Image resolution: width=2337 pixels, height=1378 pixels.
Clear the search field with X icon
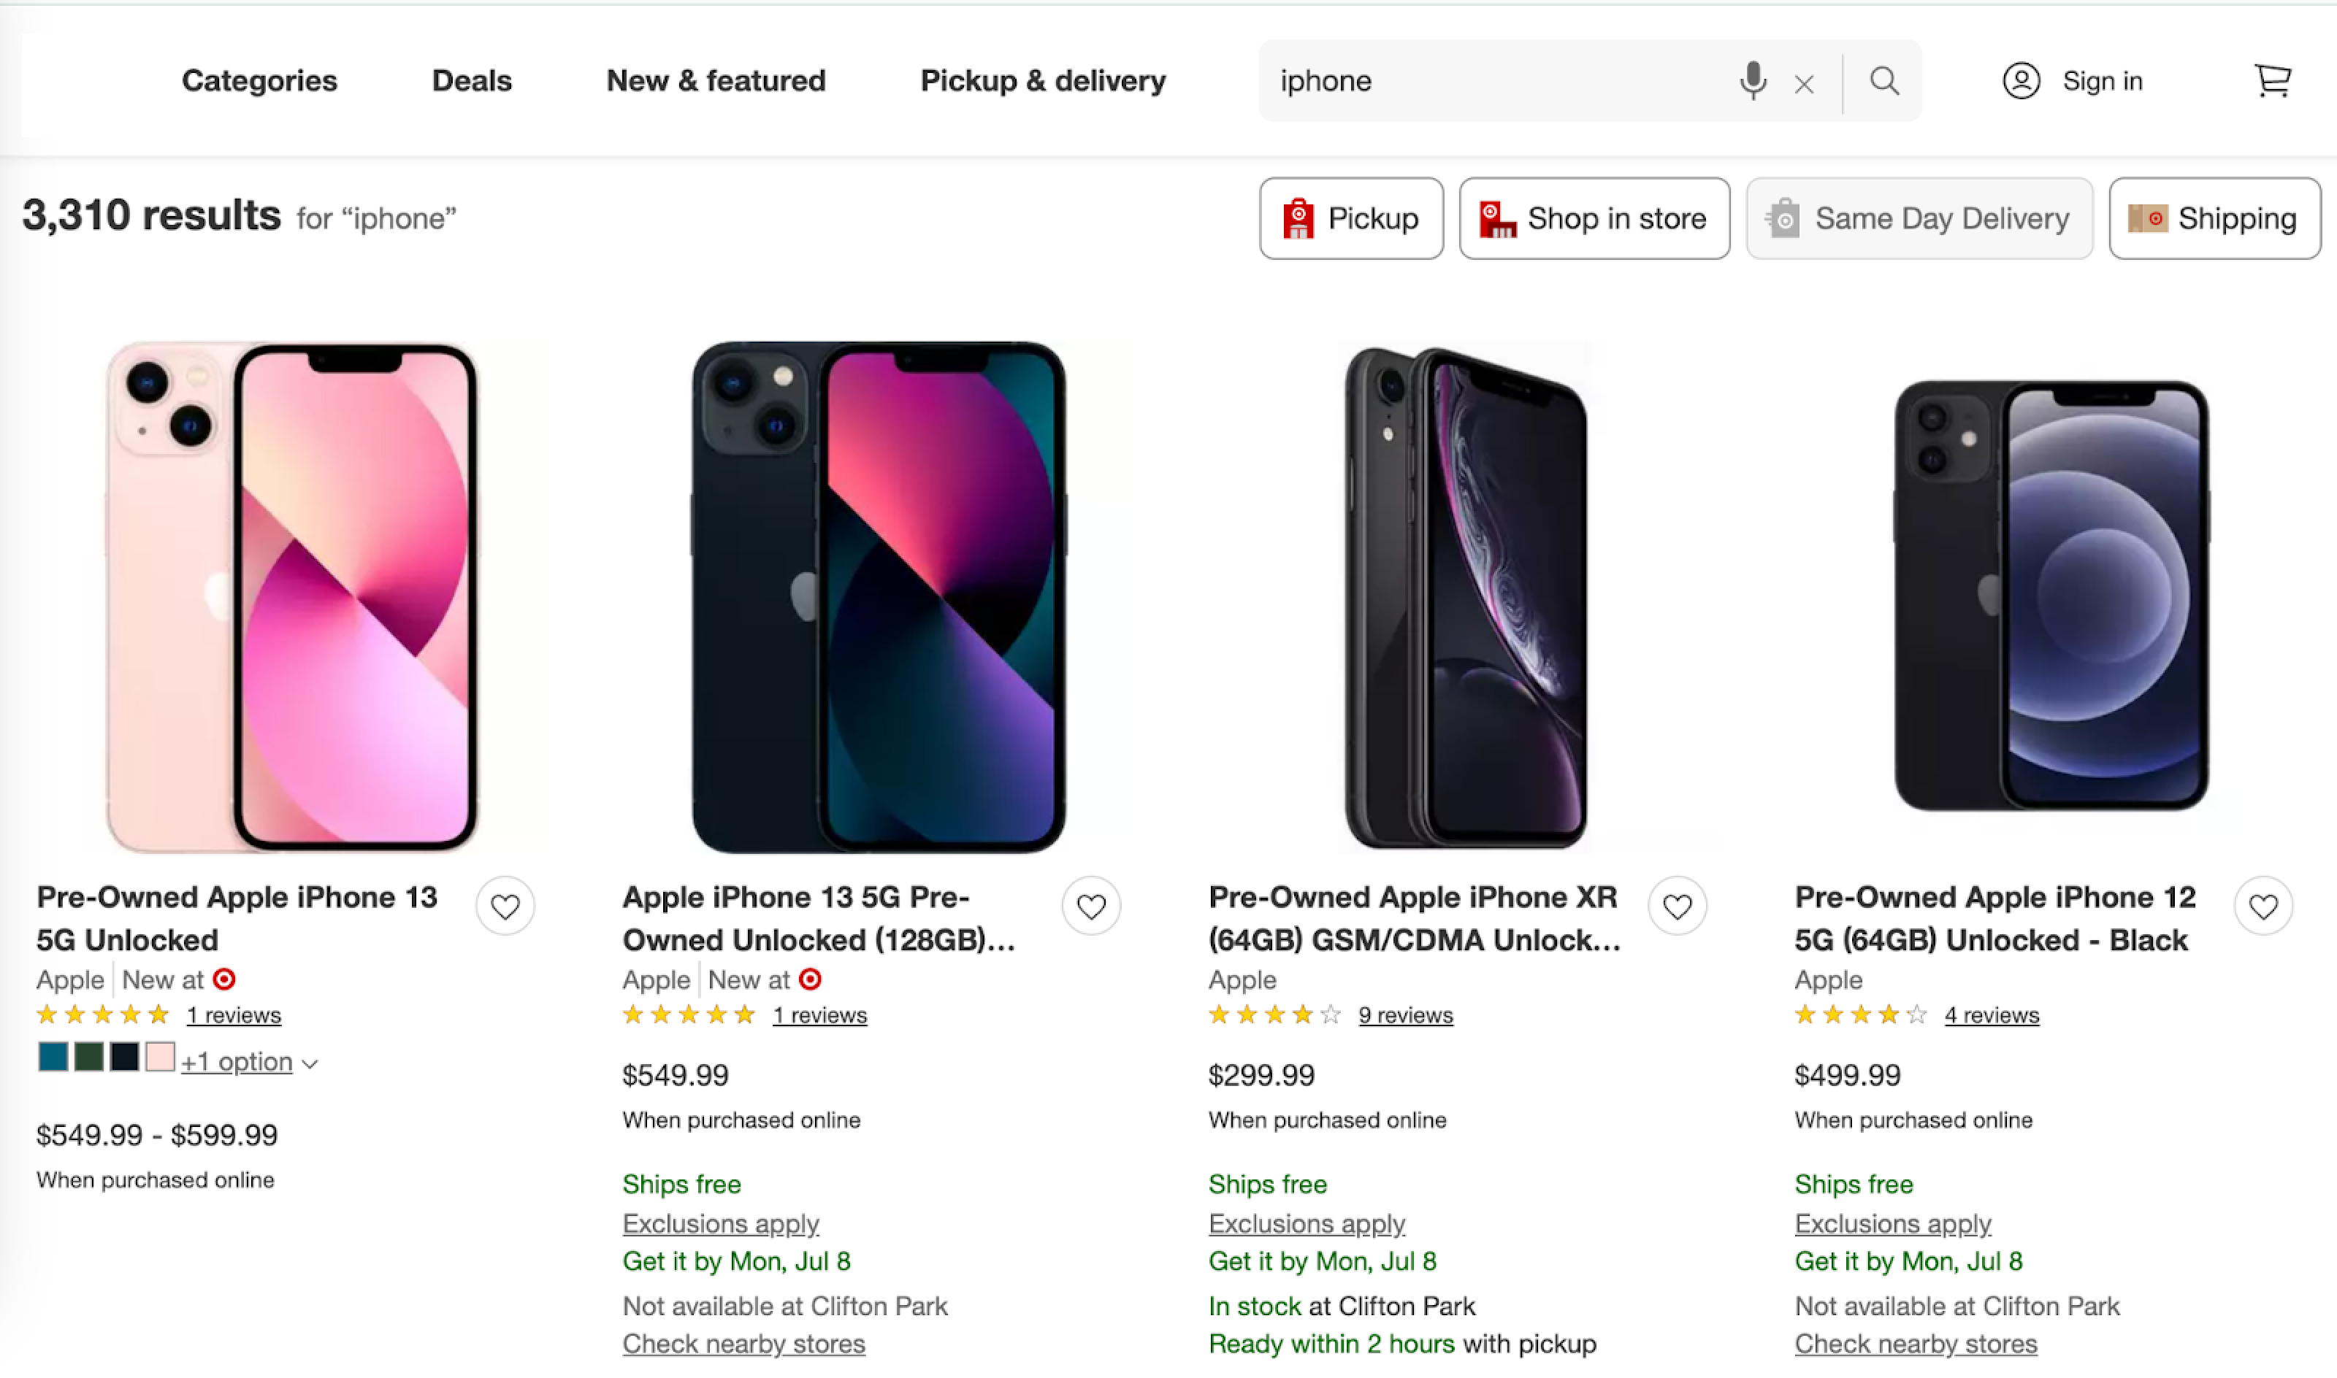point(1804,85)
